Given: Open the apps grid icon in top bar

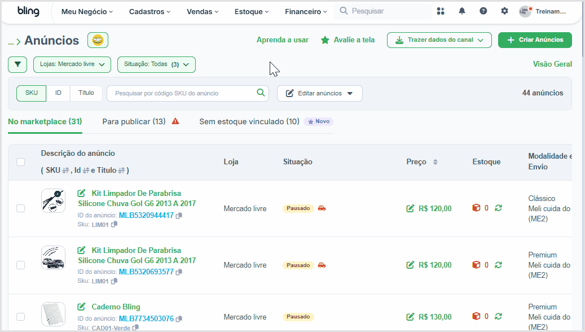Looking at the screenshot, I should coord(441,11).
